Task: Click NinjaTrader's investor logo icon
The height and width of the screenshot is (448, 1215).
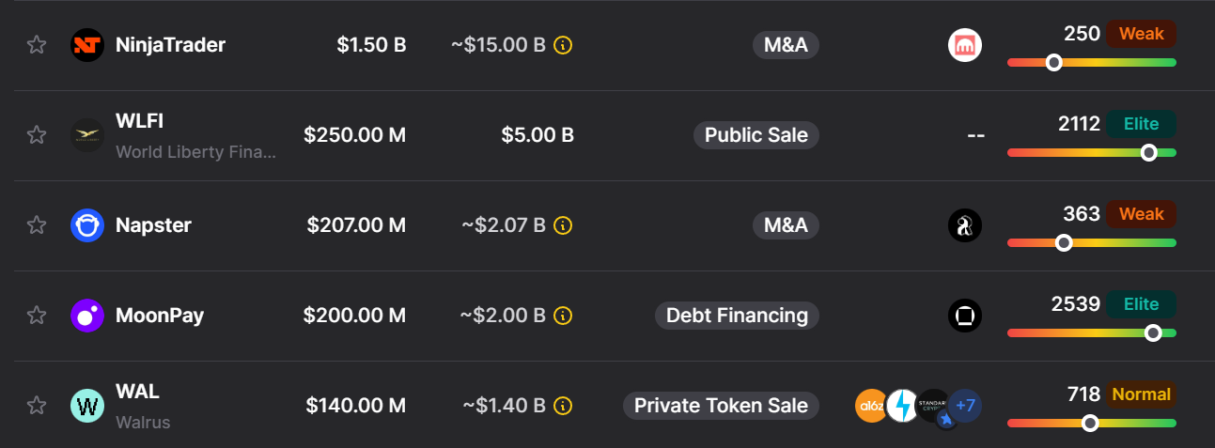Action: [965, 45]
